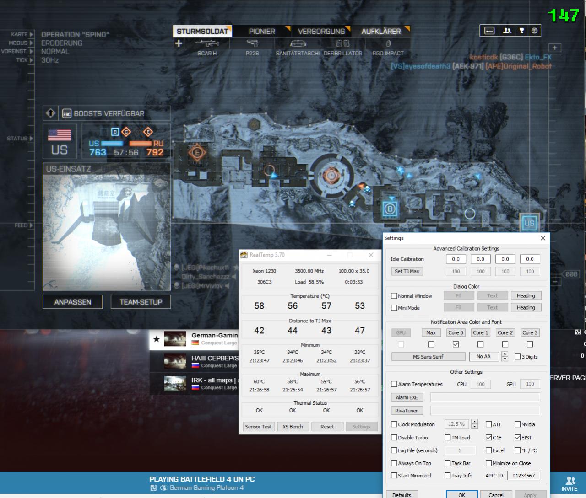Click Set TJ Max in Settings
Viewport: 586px width, 498px height.
point(407,271)
